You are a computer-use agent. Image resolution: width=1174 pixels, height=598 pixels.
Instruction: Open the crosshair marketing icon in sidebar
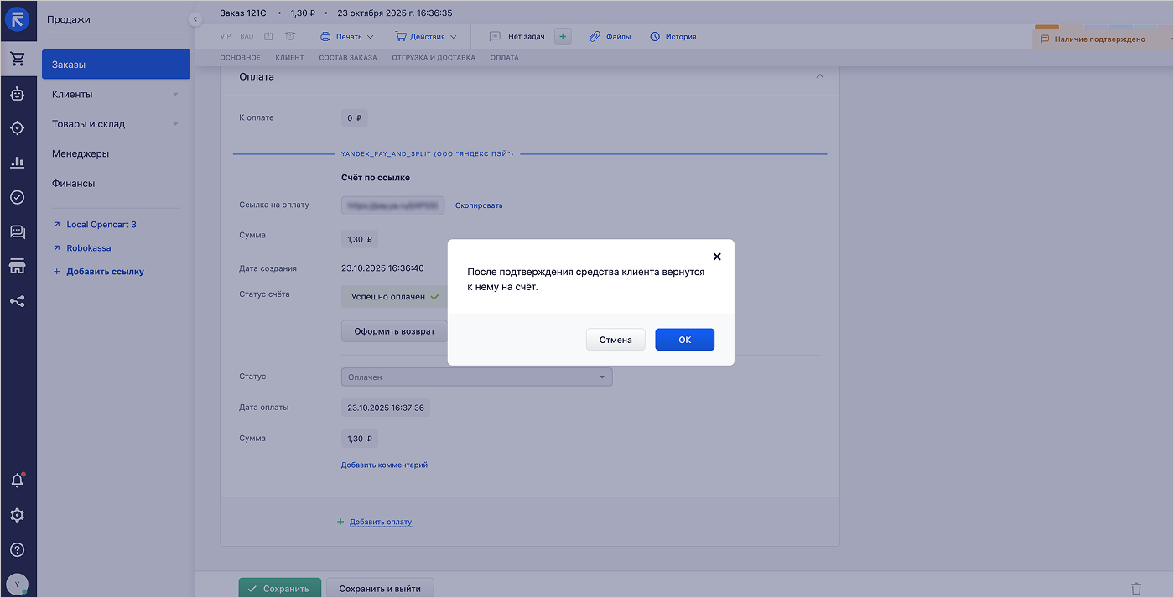[x=17, y=128]
